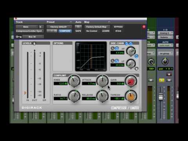The image size is (188, 141).
Task: Click the KNEE value field 12.0 dB
Action: tap(61, 83)
